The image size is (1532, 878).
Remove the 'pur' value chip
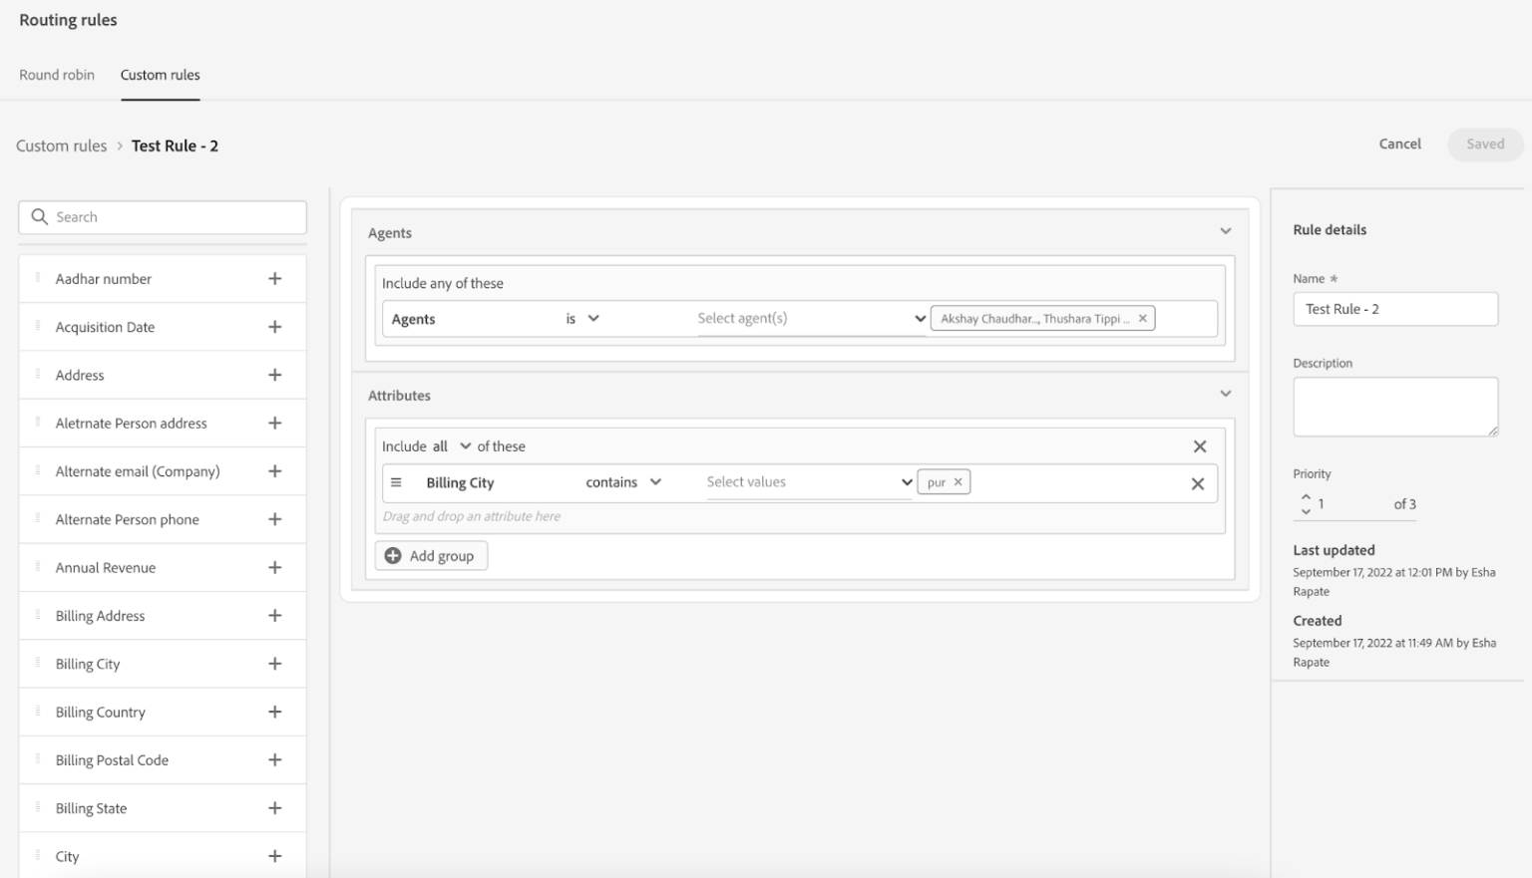[957, 480]
